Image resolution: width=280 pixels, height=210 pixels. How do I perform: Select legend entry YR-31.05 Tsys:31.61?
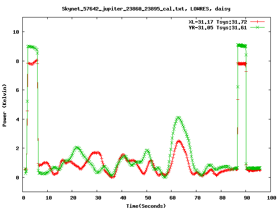point(218,28)
